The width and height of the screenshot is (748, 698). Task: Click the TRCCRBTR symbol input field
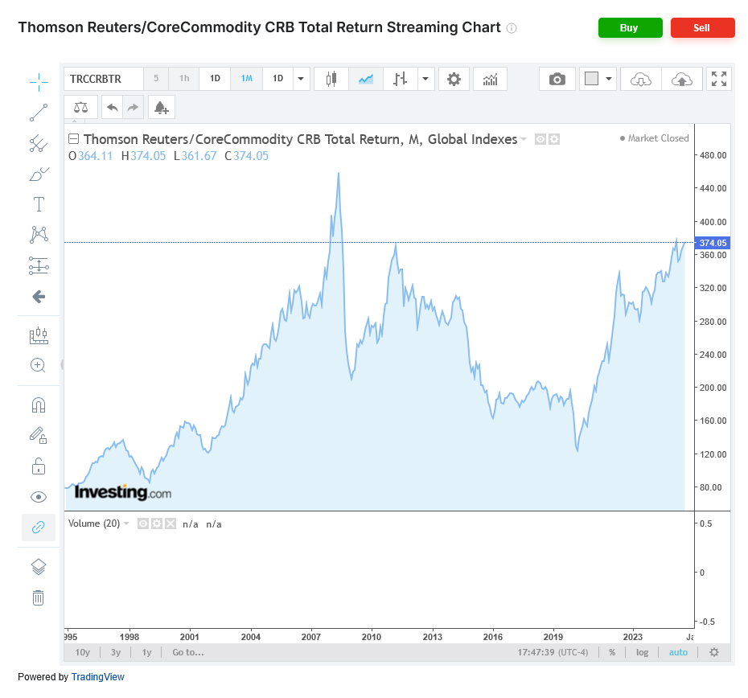tap(103, 79)
